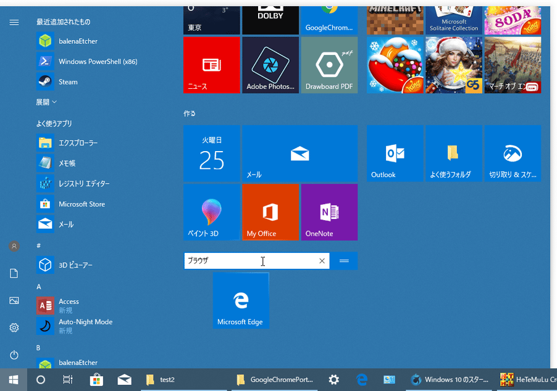Open Settings gear on taskbar
Viewport: 557px width, 391px height.
334,380
